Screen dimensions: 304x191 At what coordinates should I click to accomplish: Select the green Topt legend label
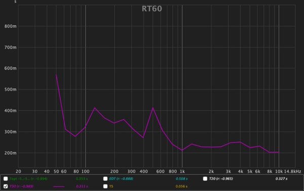click(x=28, y=179)
